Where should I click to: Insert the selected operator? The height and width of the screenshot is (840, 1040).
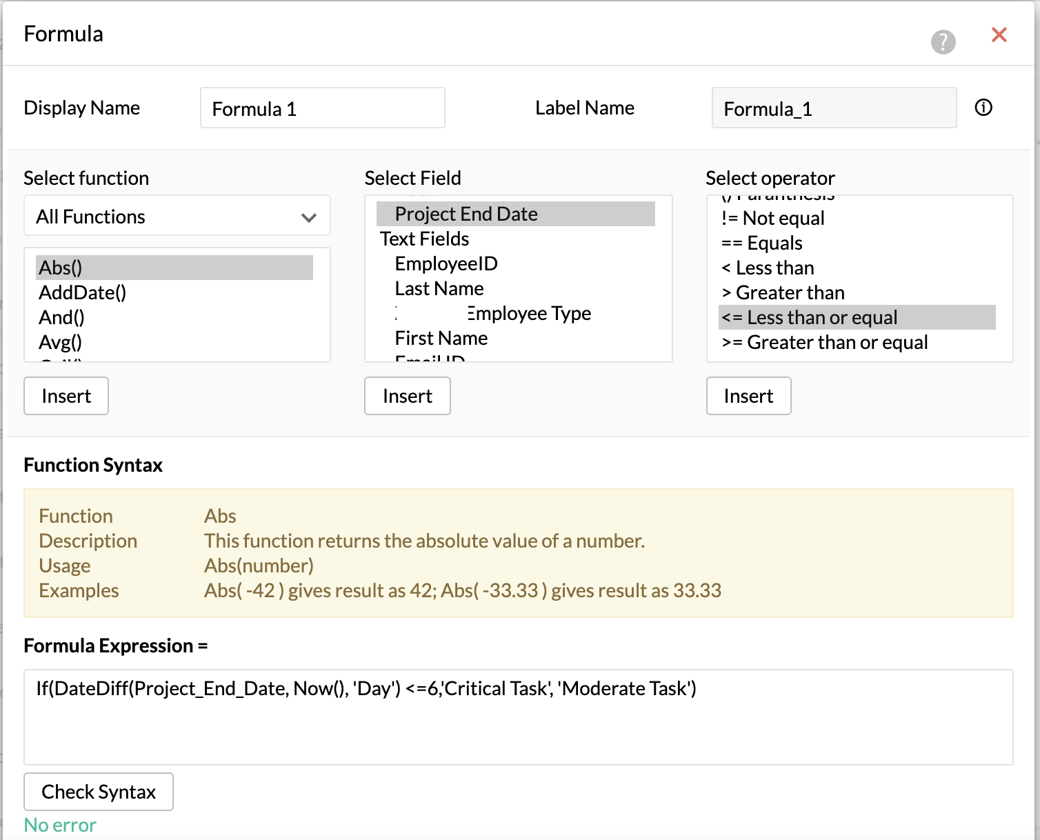coord(749,396)
